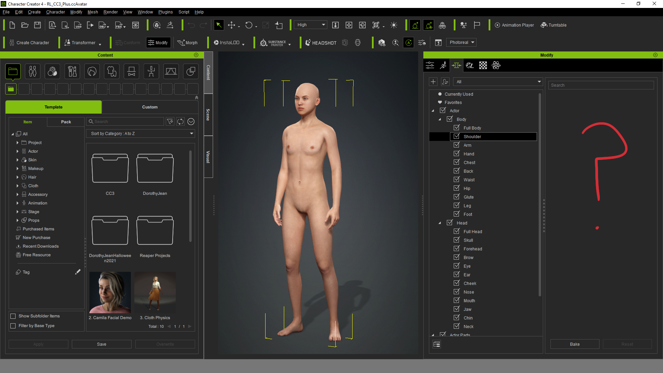
Task: Click Animation Player button
Action: pos(514,25)
